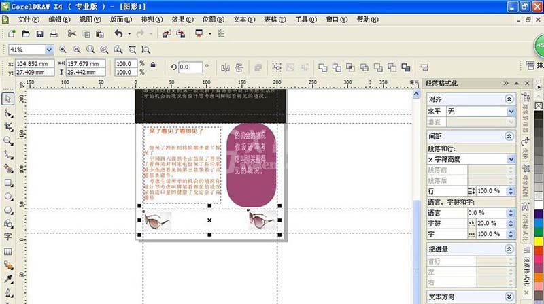Select the Zoom tool in toolbox
The image size is (544, 304).
pos(8,141)
